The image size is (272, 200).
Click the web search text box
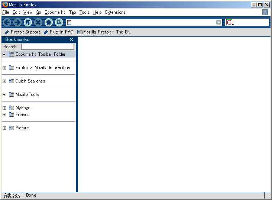[252, 22]
